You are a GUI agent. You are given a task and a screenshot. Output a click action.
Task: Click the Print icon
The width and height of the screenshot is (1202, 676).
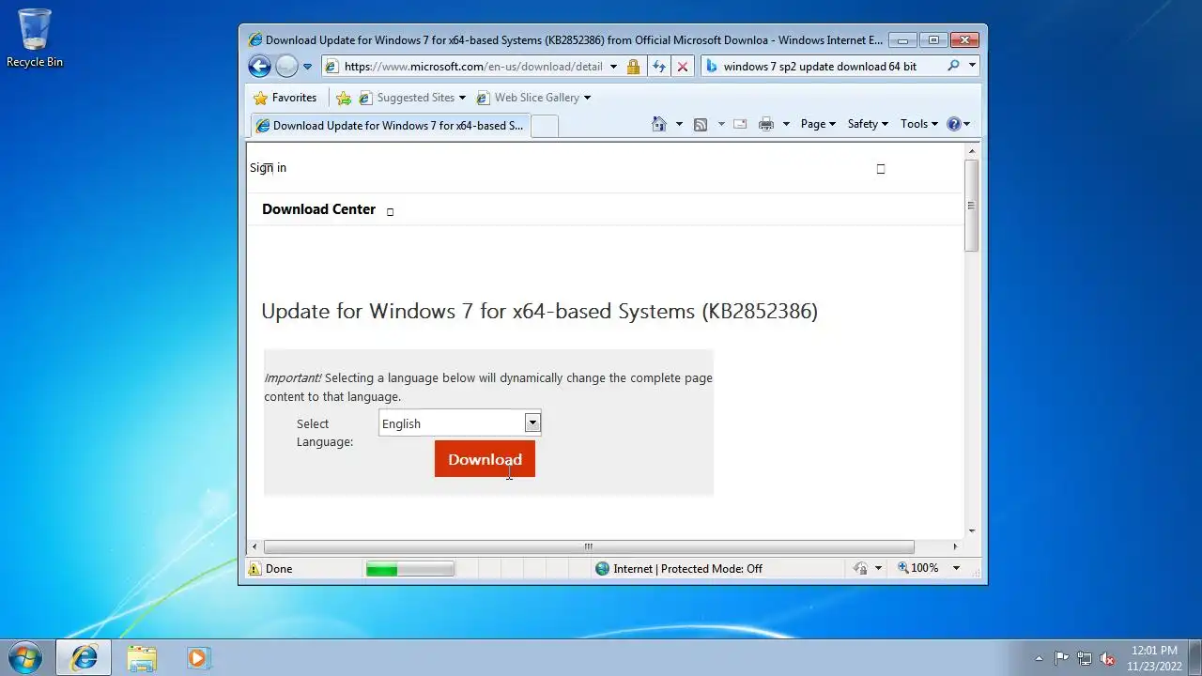pos(766,124)
